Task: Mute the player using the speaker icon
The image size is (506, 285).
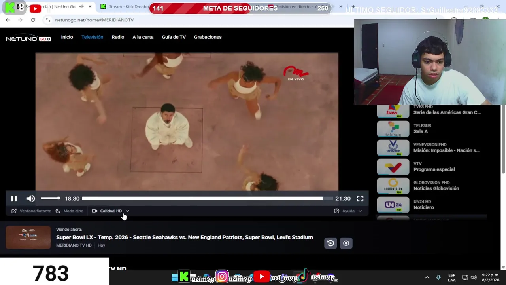Action: 31,199
